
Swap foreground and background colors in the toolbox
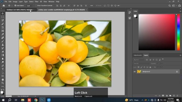coord(4,90)
